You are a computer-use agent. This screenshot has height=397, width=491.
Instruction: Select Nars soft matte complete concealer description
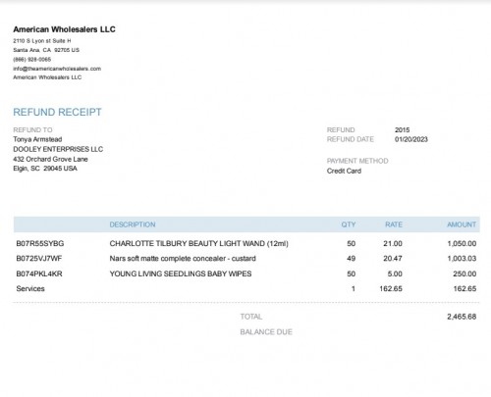(183, 259)
